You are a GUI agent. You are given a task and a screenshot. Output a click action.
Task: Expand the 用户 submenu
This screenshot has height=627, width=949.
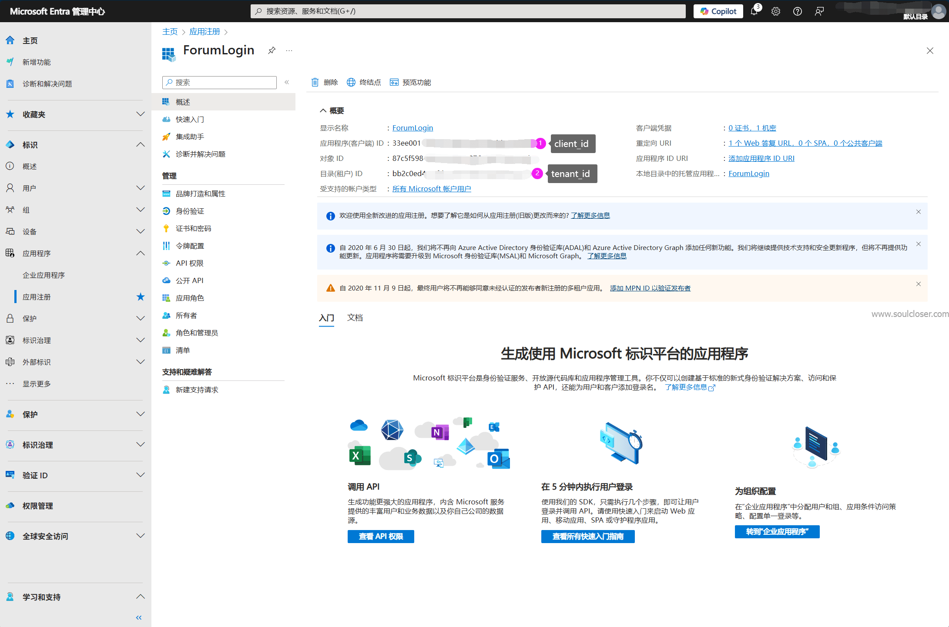(x=140, y=188)
